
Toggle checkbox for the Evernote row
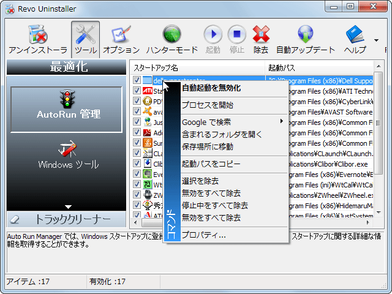137,174
